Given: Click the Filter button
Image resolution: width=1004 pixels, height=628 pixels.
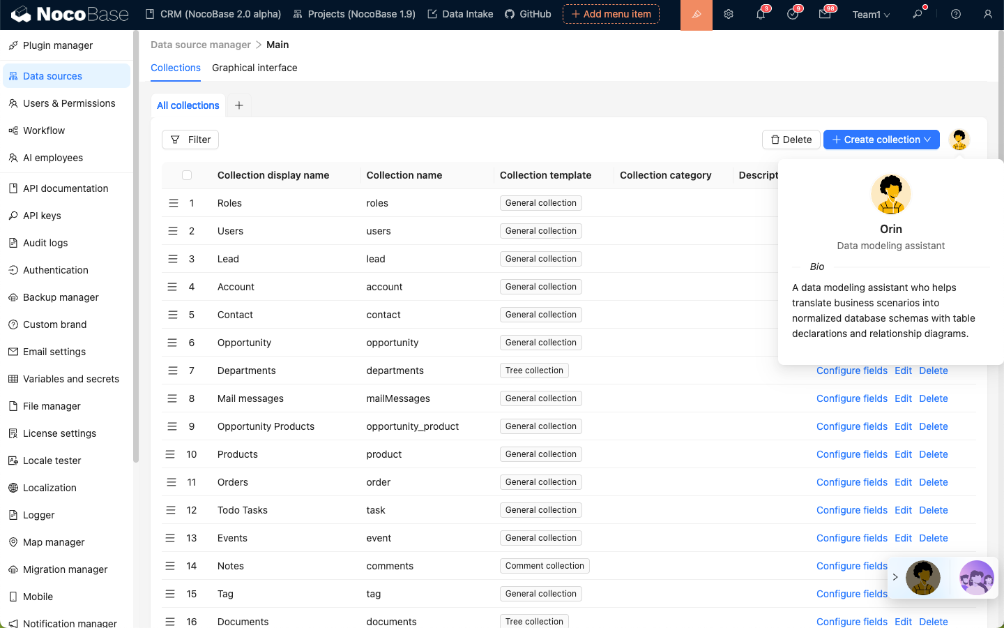Looking at the screenshot, I should [190, 140].
